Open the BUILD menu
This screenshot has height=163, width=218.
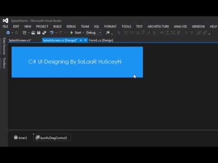click(57, 27)
